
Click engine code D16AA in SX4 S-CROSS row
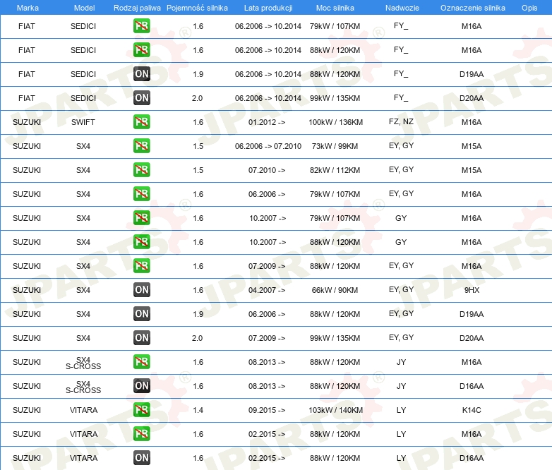coord(472,386)
